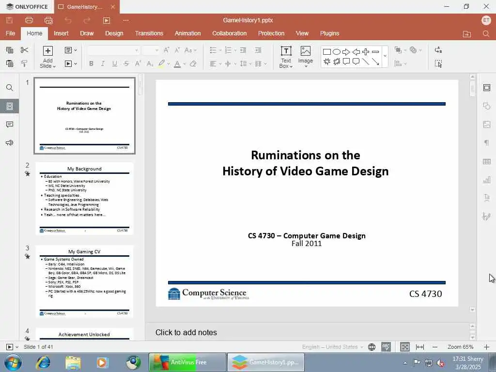Click the Copy Style paintbrush icon
The height and width of the screenshot is (372, 496).
(x=24, y=63)
